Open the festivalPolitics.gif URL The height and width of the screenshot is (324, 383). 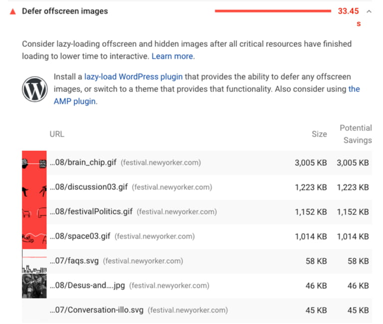[91, 212]
